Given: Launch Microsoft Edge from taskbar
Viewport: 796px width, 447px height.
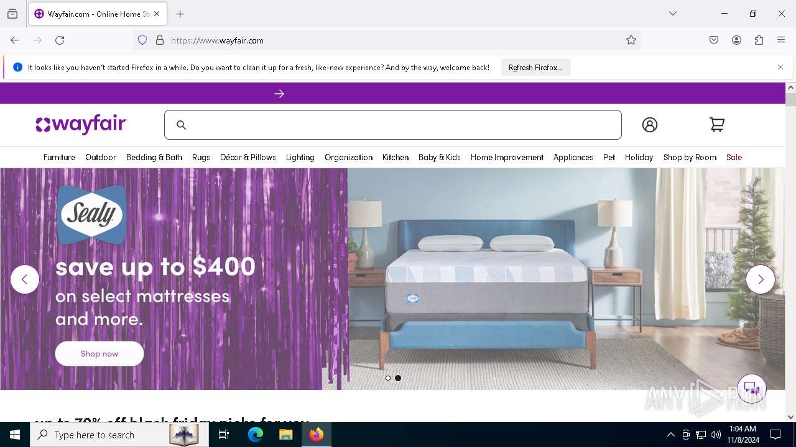Looking at the screenshot, I should click(x=256, y=435).
